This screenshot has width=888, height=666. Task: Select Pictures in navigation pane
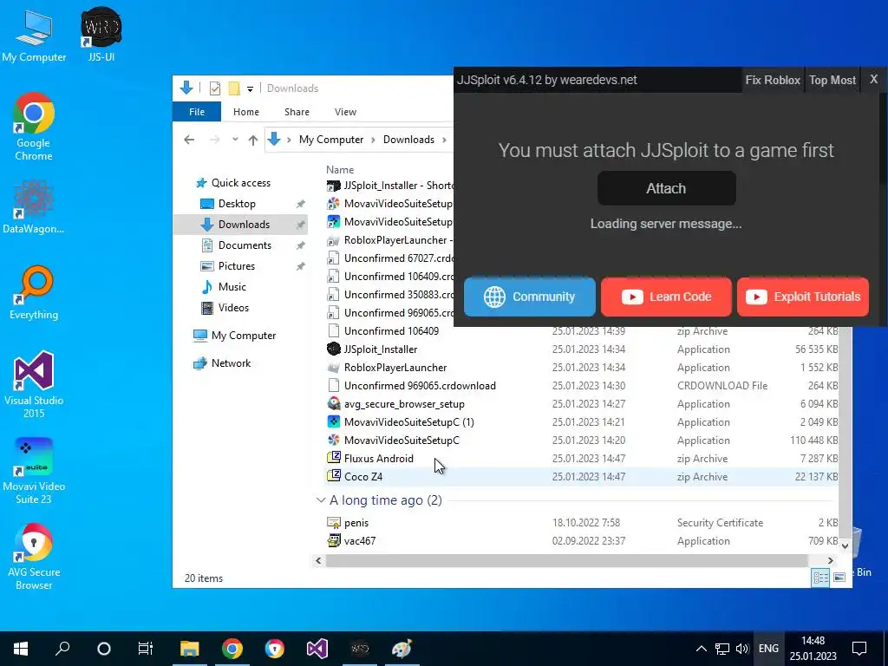(x=236, y=266)
